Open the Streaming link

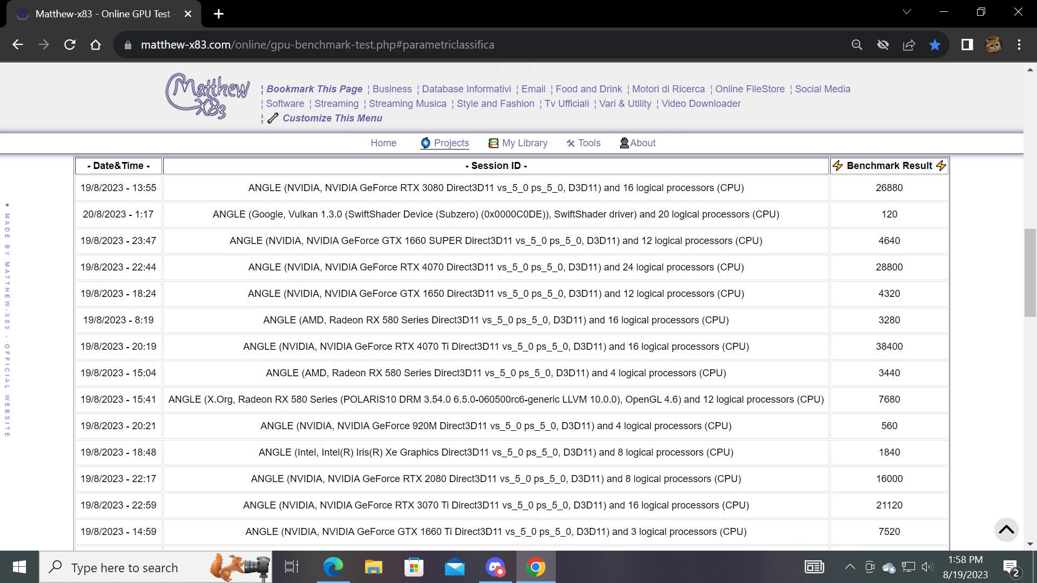(336, 104)
